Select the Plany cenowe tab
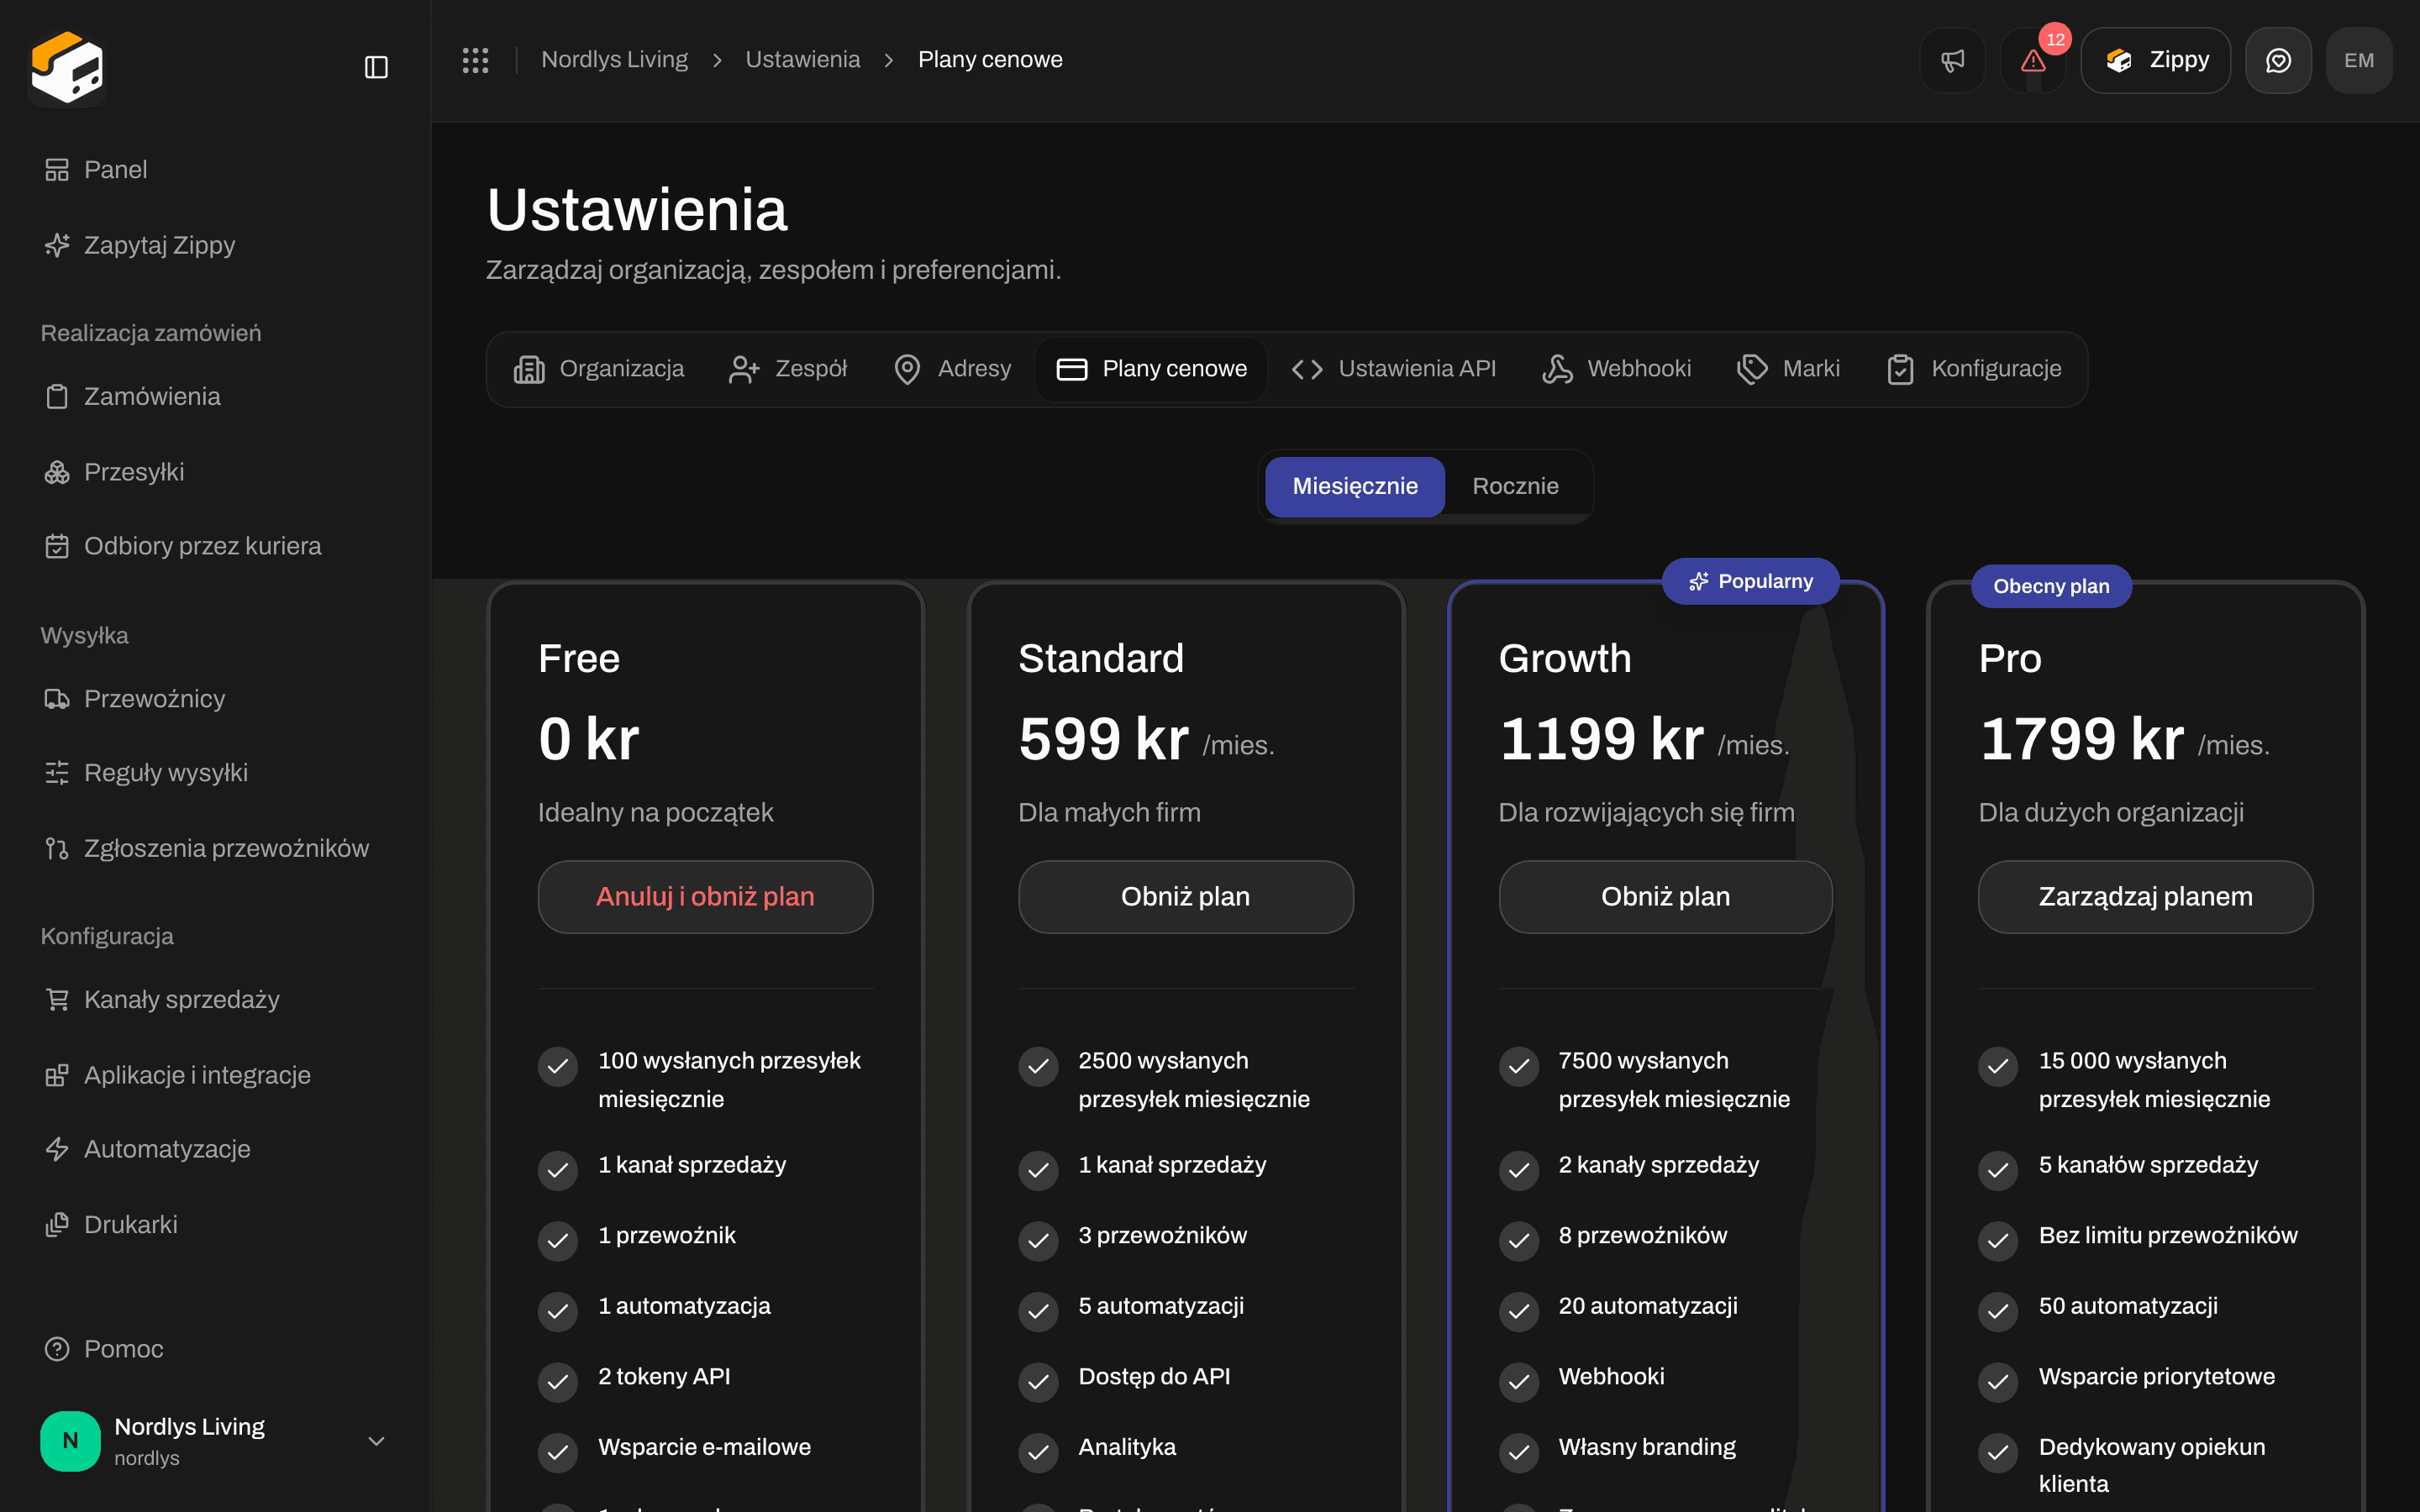Viewport: 2420px width, 1512px height. [1151, 369]
